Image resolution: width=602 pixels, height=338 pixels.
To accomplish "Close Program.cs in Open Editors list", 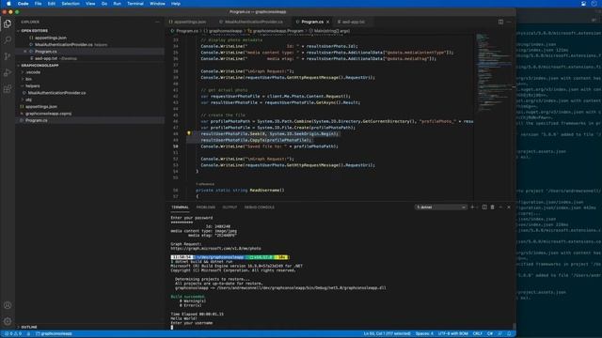I will click(x=25, y=52).
